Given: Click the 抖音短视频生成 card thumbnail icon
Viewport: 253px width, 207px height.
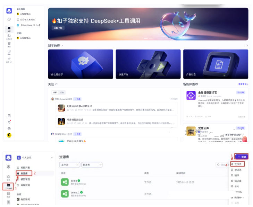Looking at the screenshot, I should coord(61,121).
